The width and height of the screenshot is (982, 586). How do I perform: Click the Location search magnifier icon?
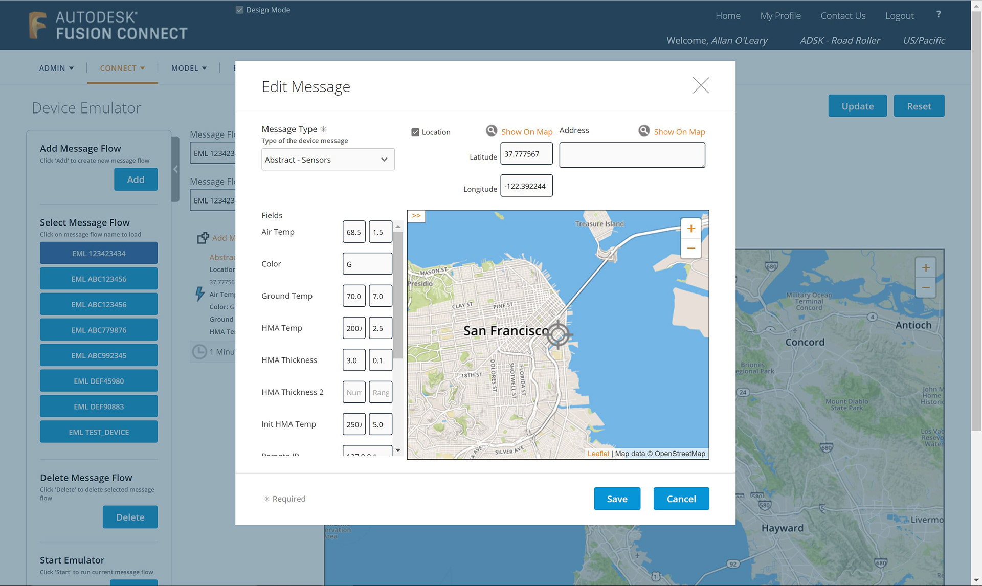point(491,131)
